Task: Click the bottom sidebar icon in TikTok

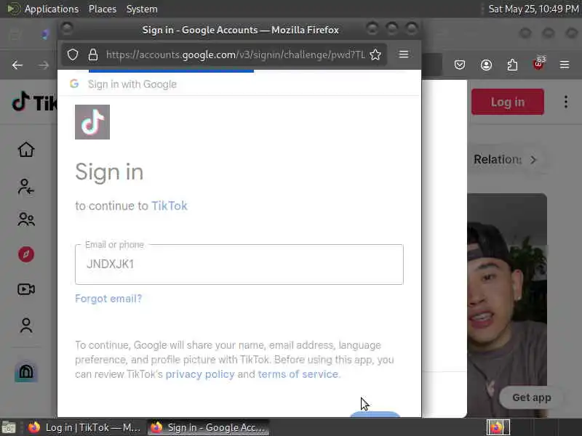Action: click(x=26, y=371)
